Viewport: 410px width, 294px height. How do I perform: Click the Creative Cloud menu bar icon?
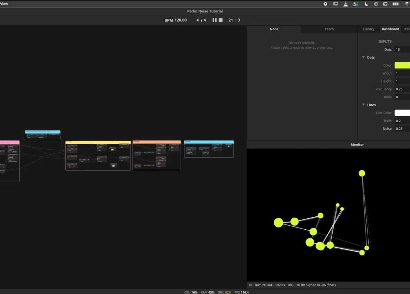pyautogui.click(x=356, y=4)
